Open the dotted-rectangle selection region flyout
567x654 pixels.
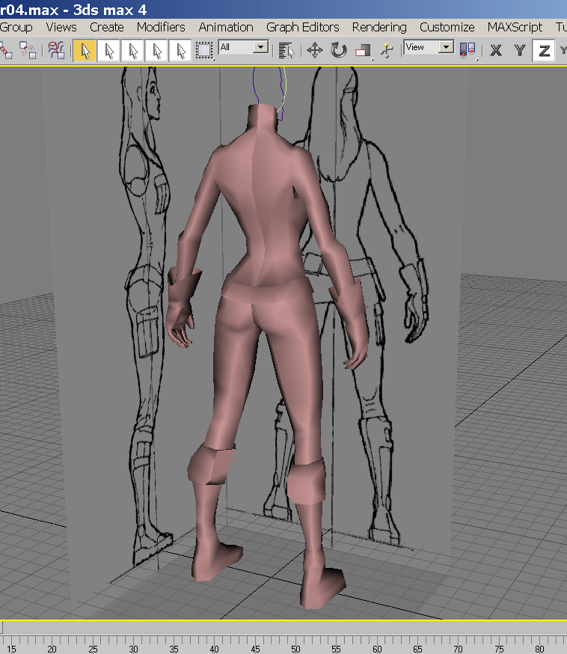[204, 50]
